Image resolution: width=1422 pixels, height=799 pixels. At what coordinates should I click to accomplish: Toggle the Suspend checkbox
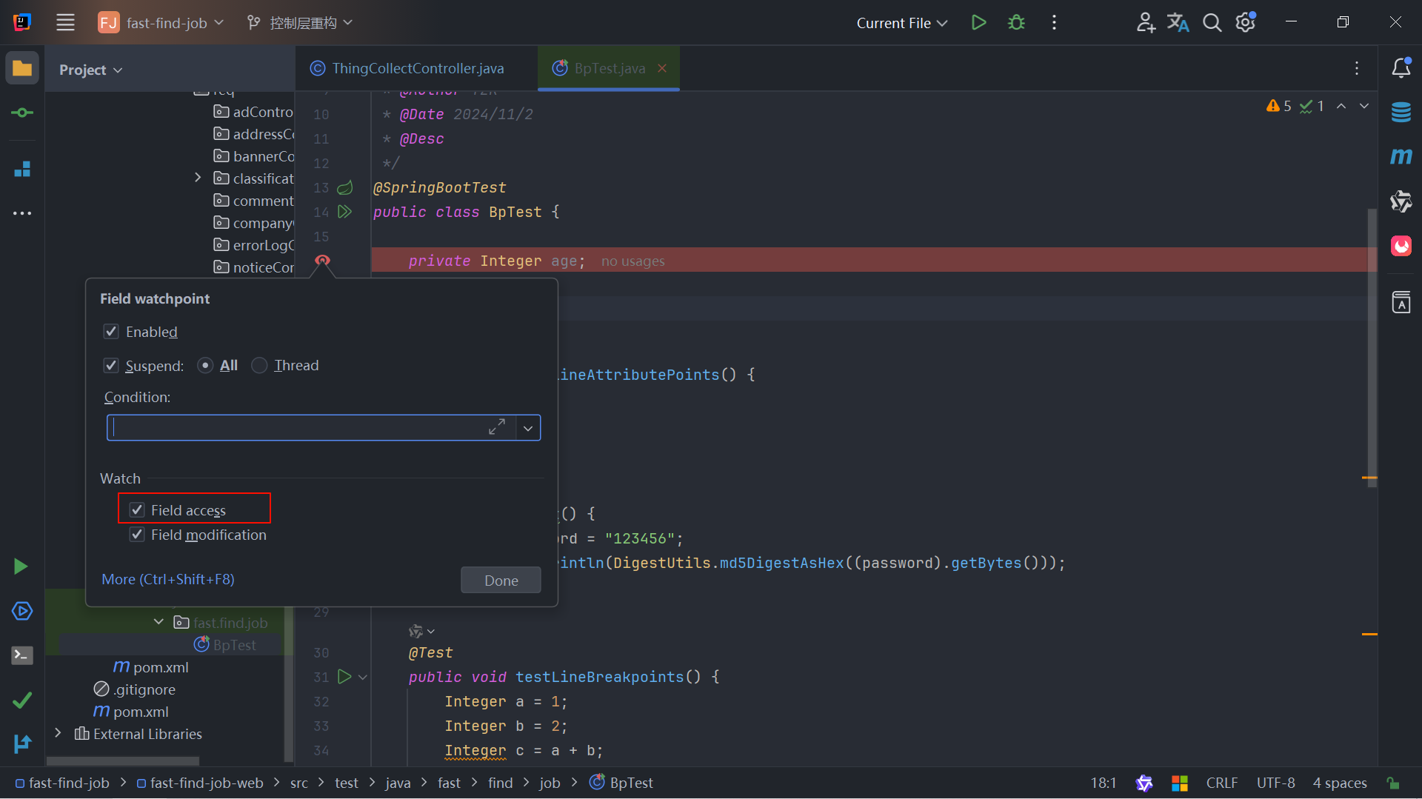[111, 365]
